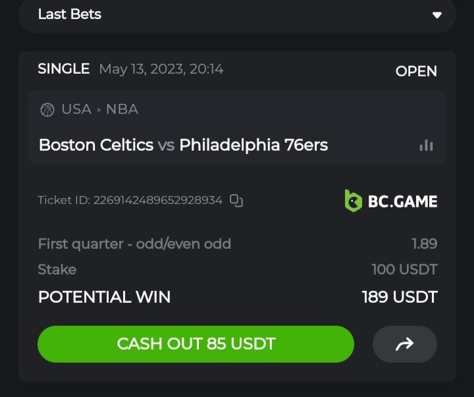474x397 pixels.
Task: Open Boston Celtics vs Philadelphia 76ers match
Action: click(183, 145)
